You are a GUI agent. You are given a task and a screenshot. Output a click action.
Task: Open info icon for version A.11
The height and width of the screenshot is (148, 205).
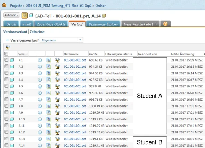click(40, 126)
